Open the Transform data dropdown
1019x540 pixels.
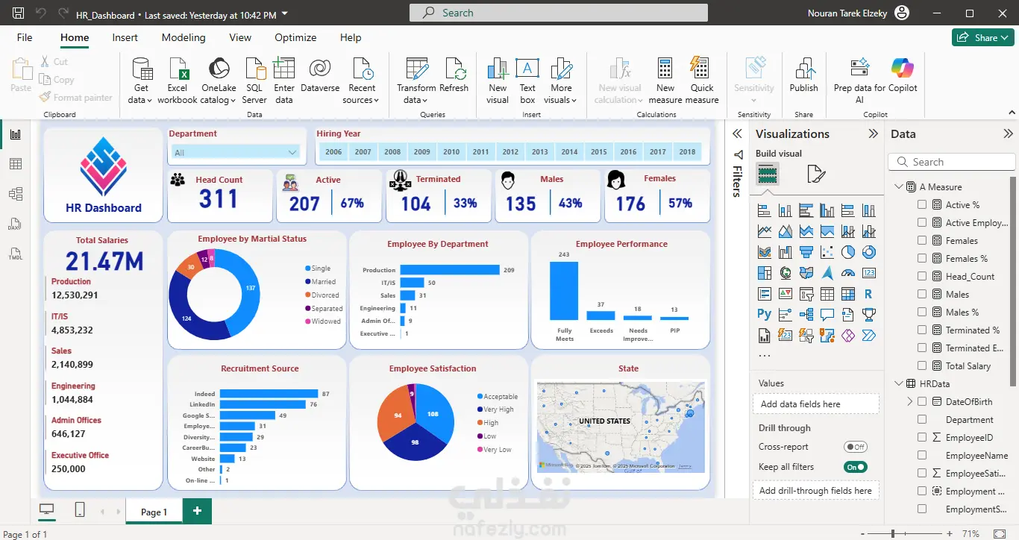point(416,81)
